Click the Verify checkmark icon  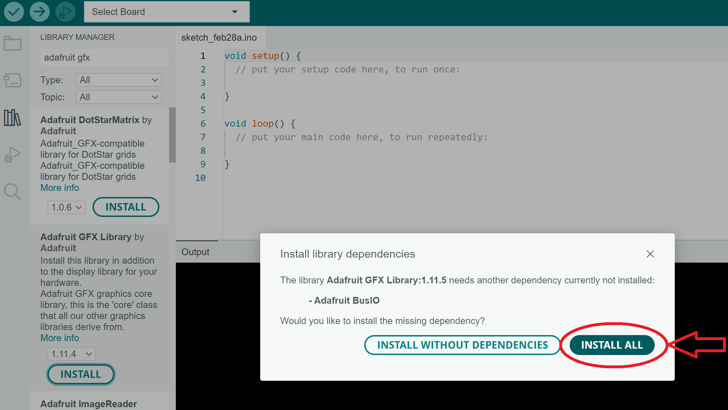click(x=14, y=12)
